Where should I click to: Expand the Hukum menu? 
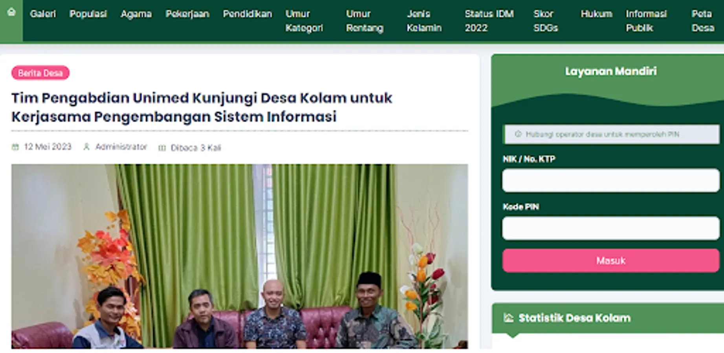click(x=596, y=14)
